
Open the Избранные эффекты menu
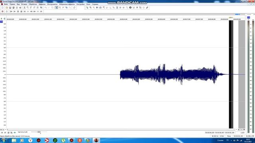point(67,4)
